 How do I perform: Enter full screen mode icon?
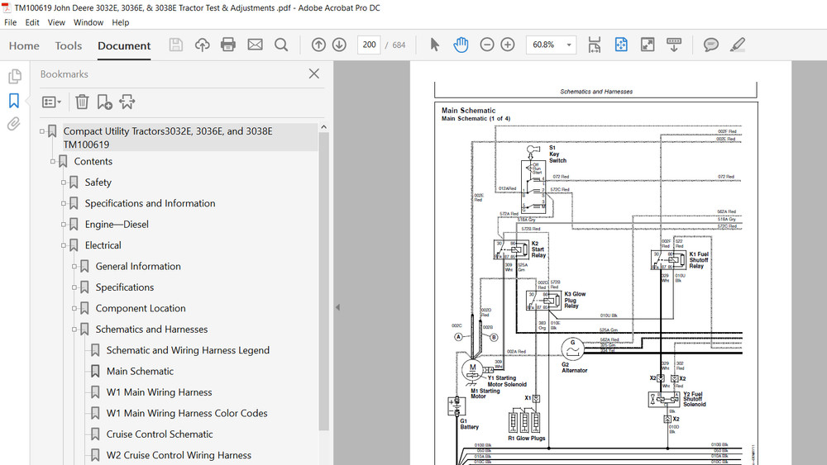point(648,45)
